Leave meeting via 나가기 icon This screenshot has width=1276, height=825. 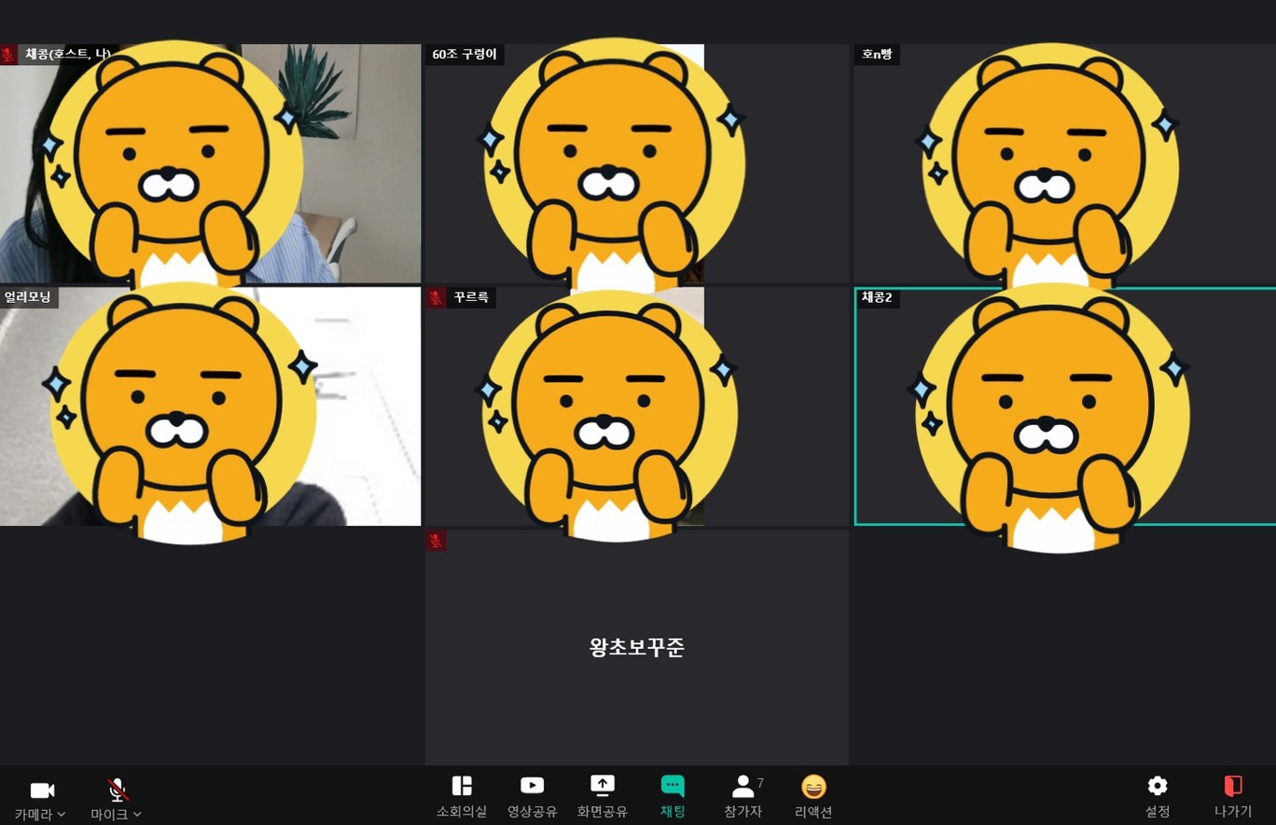pyautogui.click(x=1233, y=797)
